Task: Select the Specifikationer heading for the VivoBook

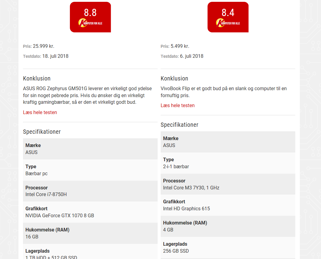Action: 179,125
